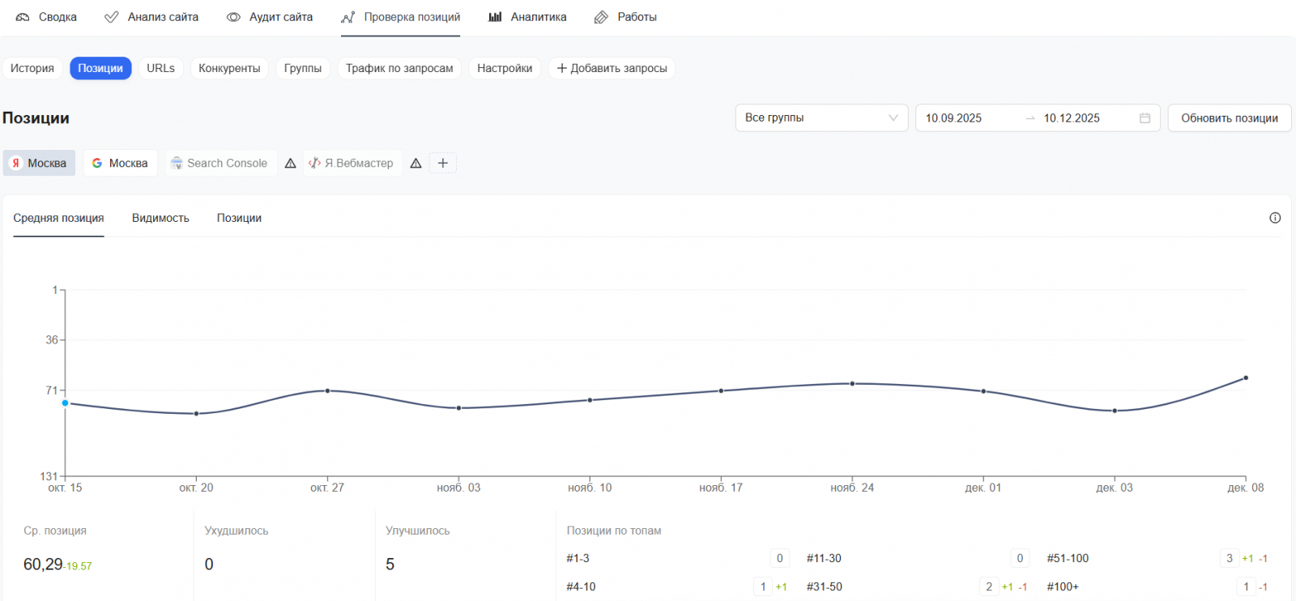
Task: Expand the Все группы dropdown
Action: 821,117
